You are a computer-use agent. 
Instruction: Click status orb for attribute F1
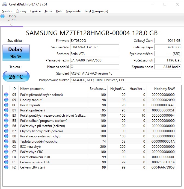pos(6,162)
